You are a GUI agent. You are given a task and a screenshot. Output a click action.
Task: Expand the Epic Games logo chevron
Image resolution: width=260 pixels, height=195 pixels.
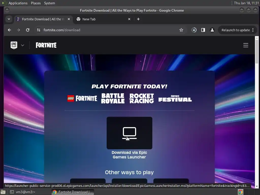pyautogui.click(x=23, y=45)
